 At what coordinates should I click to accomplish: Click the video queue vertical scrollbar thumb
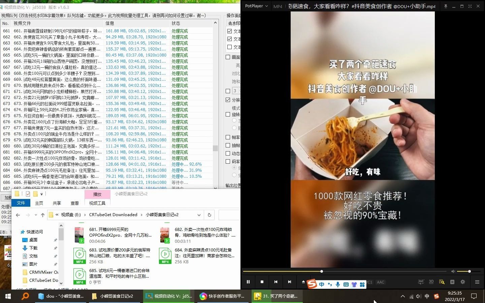point(215,148)
